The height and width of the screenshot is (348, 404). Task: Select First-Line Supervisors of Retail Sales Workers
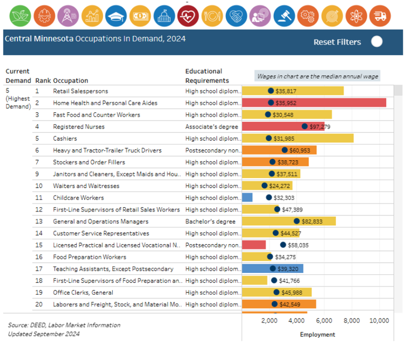116,210
